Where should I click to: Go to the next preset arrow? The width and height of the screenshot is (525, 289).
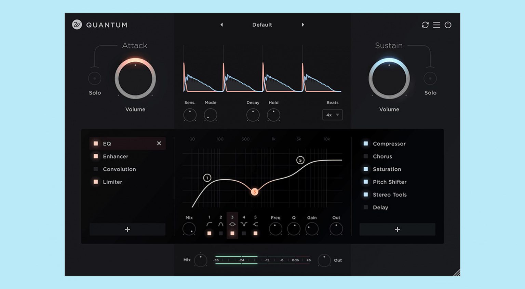[x=303, y=25]
